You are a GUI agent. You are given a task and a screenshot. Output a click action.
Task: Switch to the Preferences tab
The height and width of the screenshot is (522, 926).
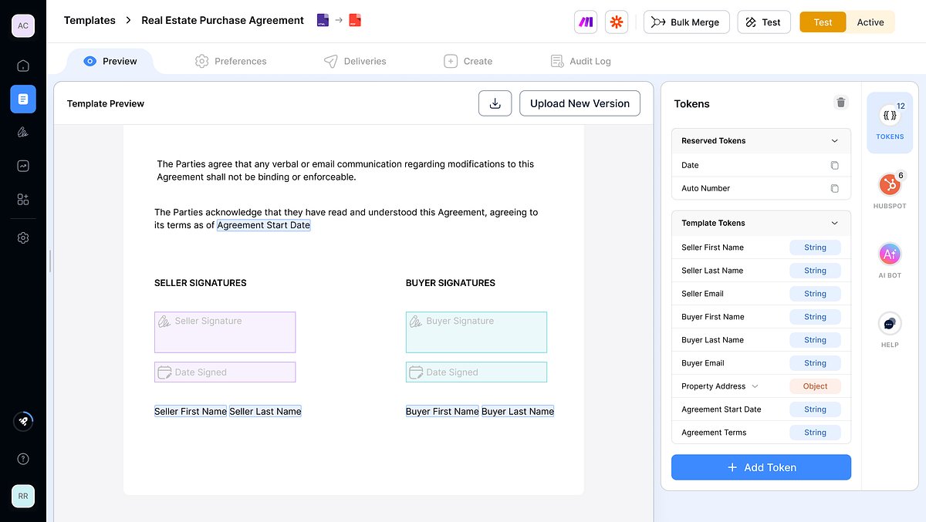[231, 60]
